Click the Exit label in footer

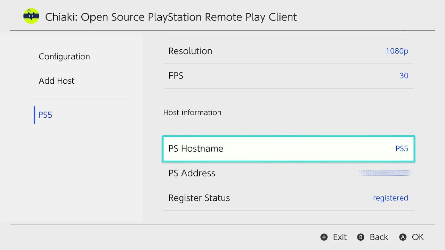tap(340, 237)
